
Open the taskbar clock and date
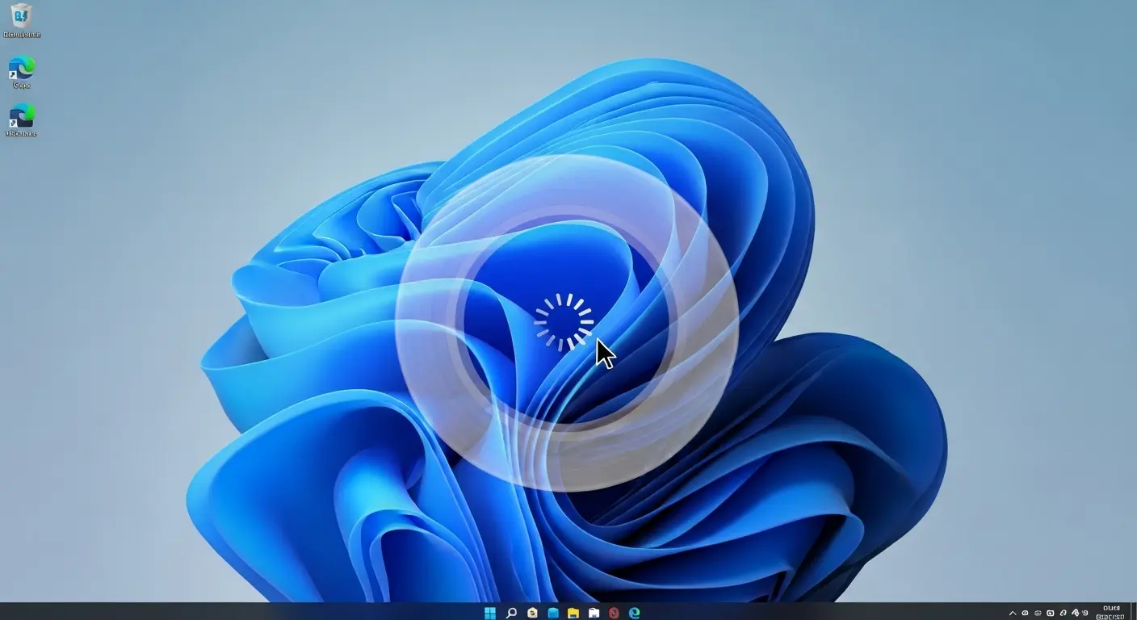point(1111,612)
